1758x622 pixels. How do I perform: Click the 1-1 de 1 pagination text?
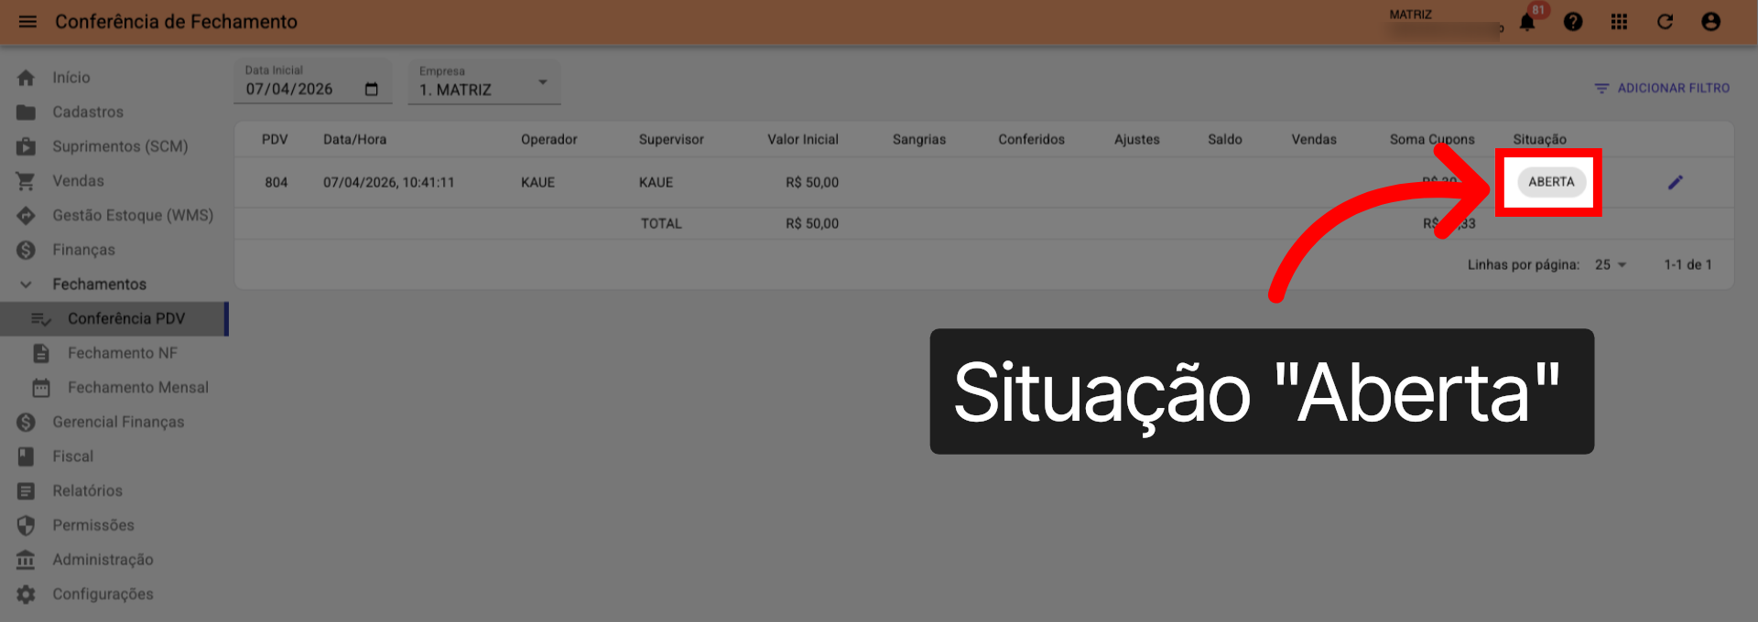1687,265
